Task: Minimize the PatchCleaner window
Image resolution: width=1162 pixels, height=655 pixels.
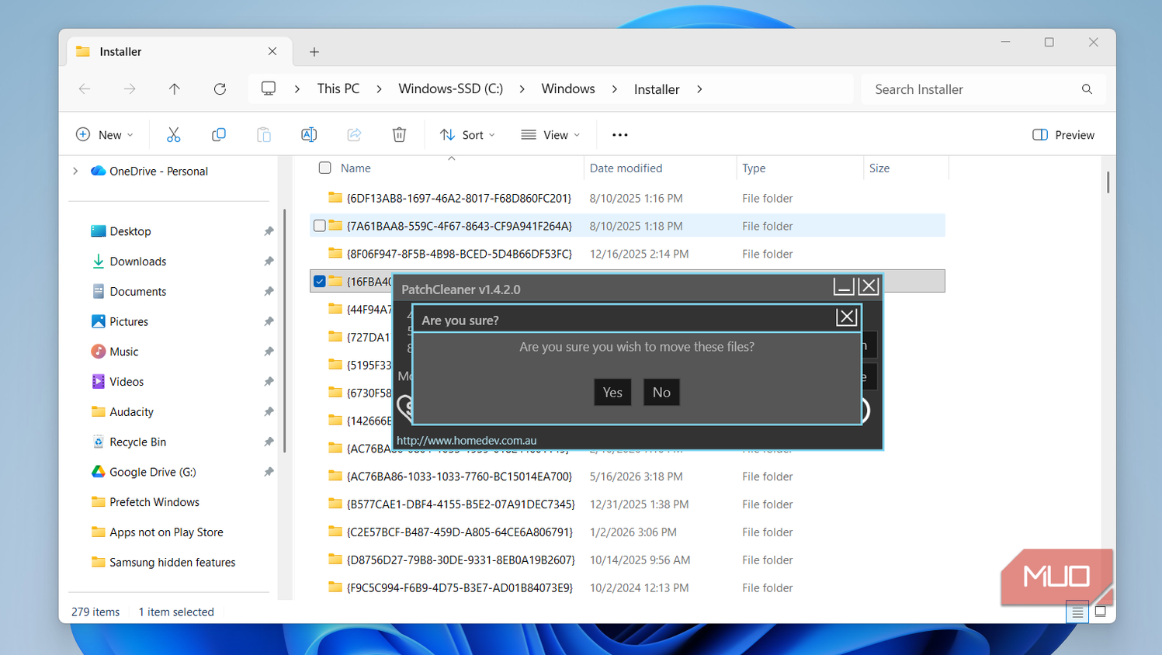Action: (x=844, y=286)
